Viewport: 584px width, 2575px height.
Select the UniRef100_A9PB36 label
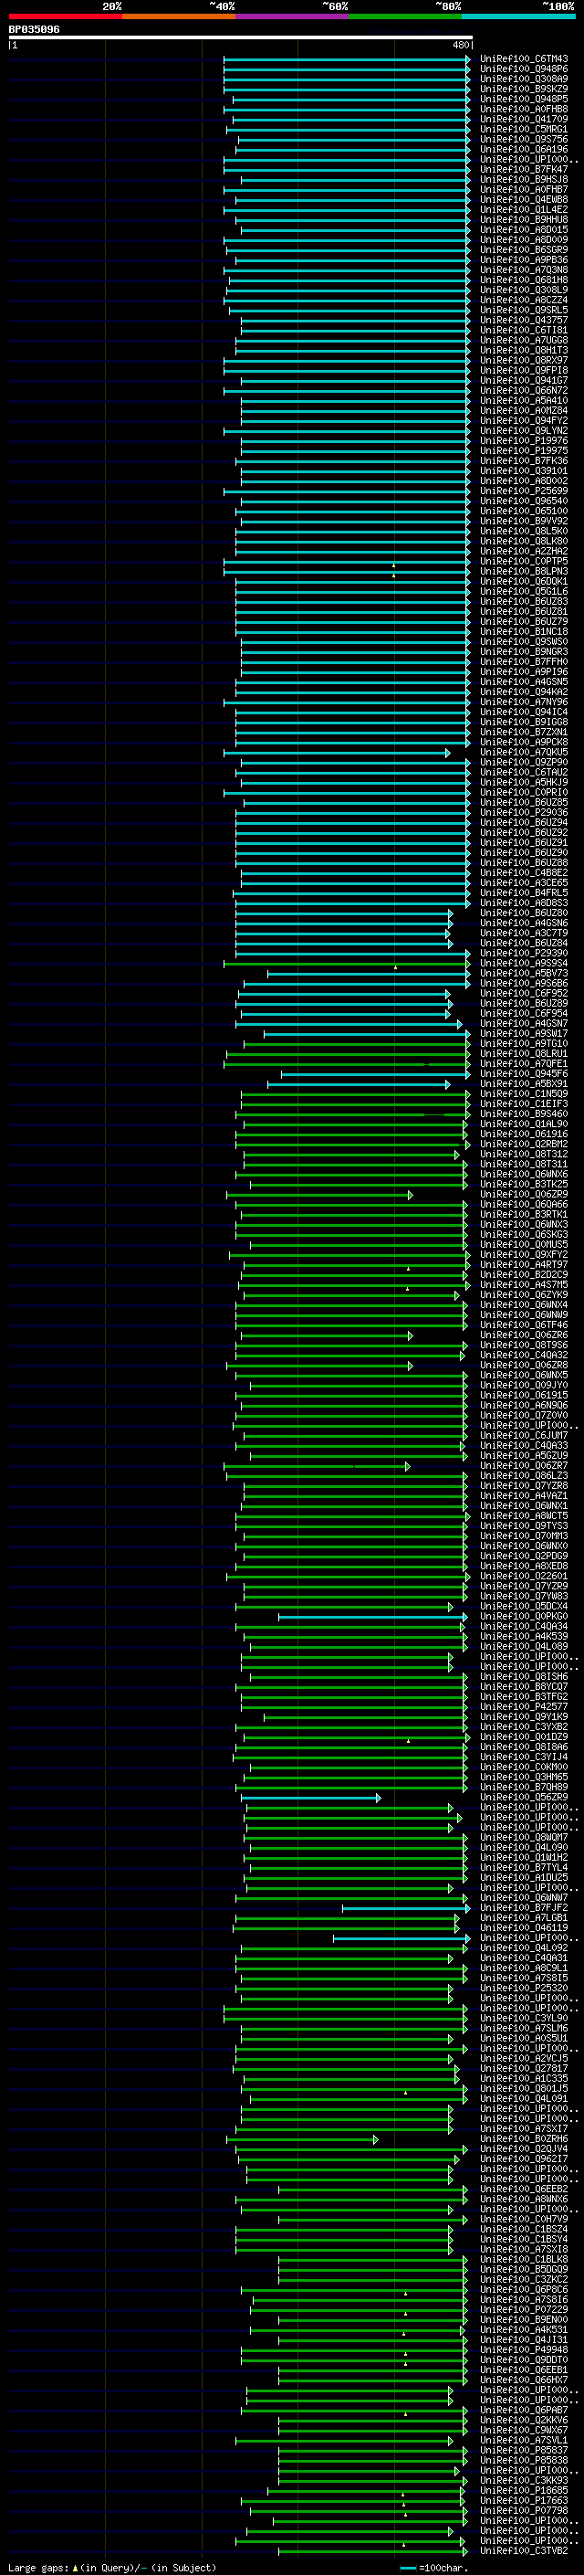524,260
